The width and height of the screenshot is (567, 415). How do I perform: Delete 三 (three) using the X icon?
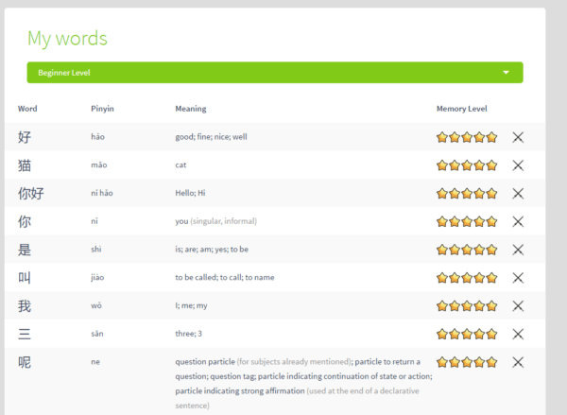point(518,334)
